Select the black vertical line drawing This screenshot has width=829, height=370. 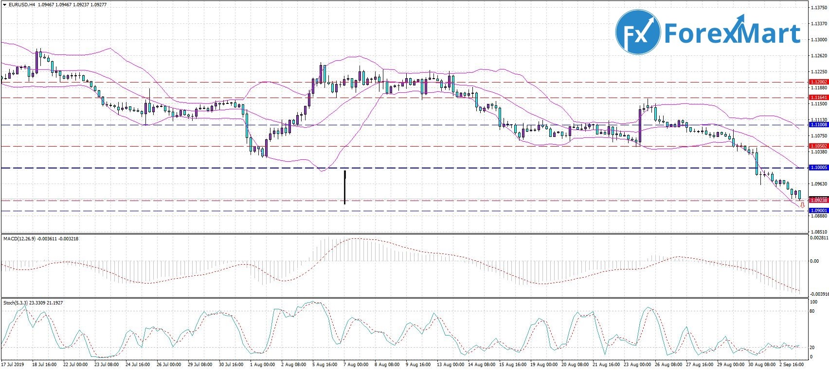[x=345, y=187]
